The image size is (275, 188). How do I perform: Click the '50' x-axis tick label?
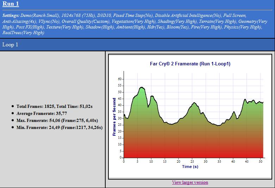pyautogui.click(x=261, y=161)
